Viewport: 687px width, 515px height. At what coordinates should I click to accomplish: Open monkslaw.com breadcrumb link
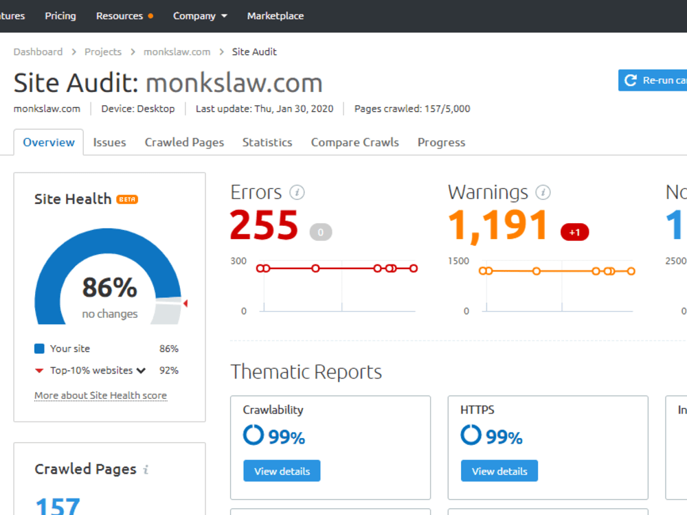pyautogui.click(x=177, y=51)
